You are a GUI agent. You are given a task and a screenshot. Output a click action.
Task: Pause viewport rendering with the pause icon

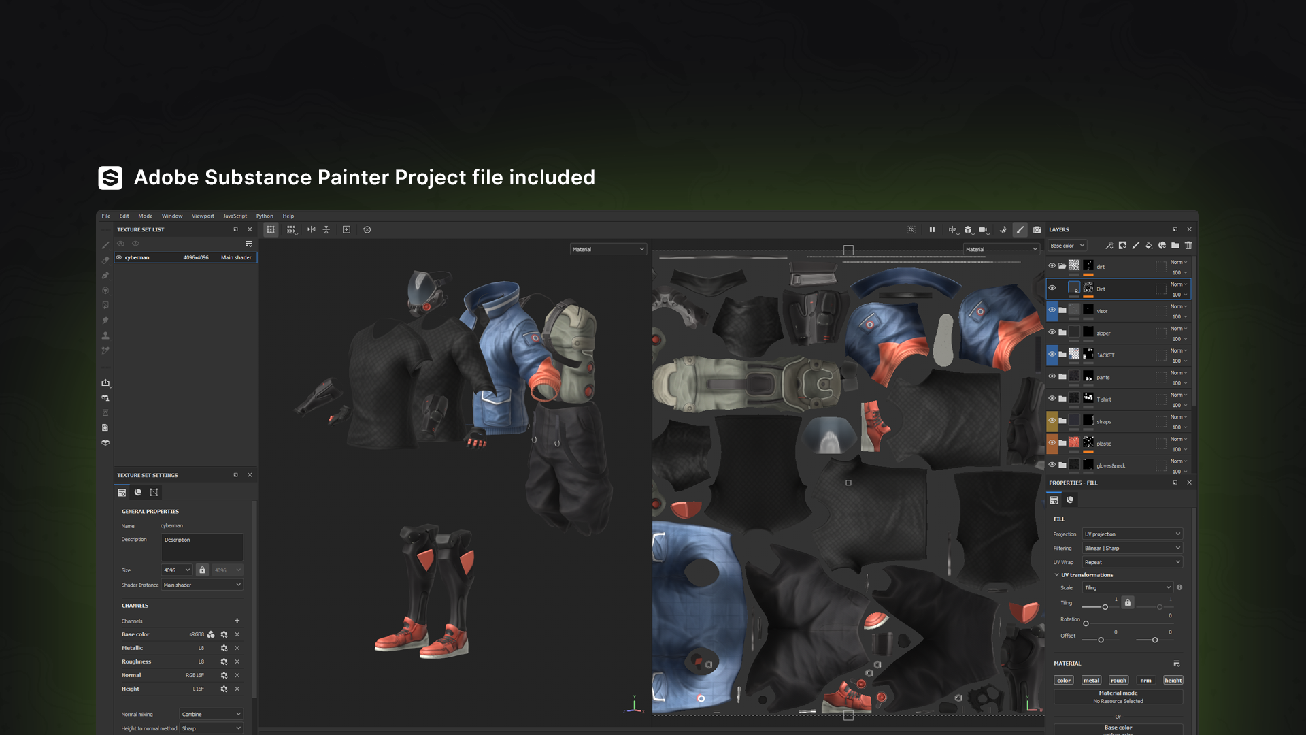click(932, 230)
